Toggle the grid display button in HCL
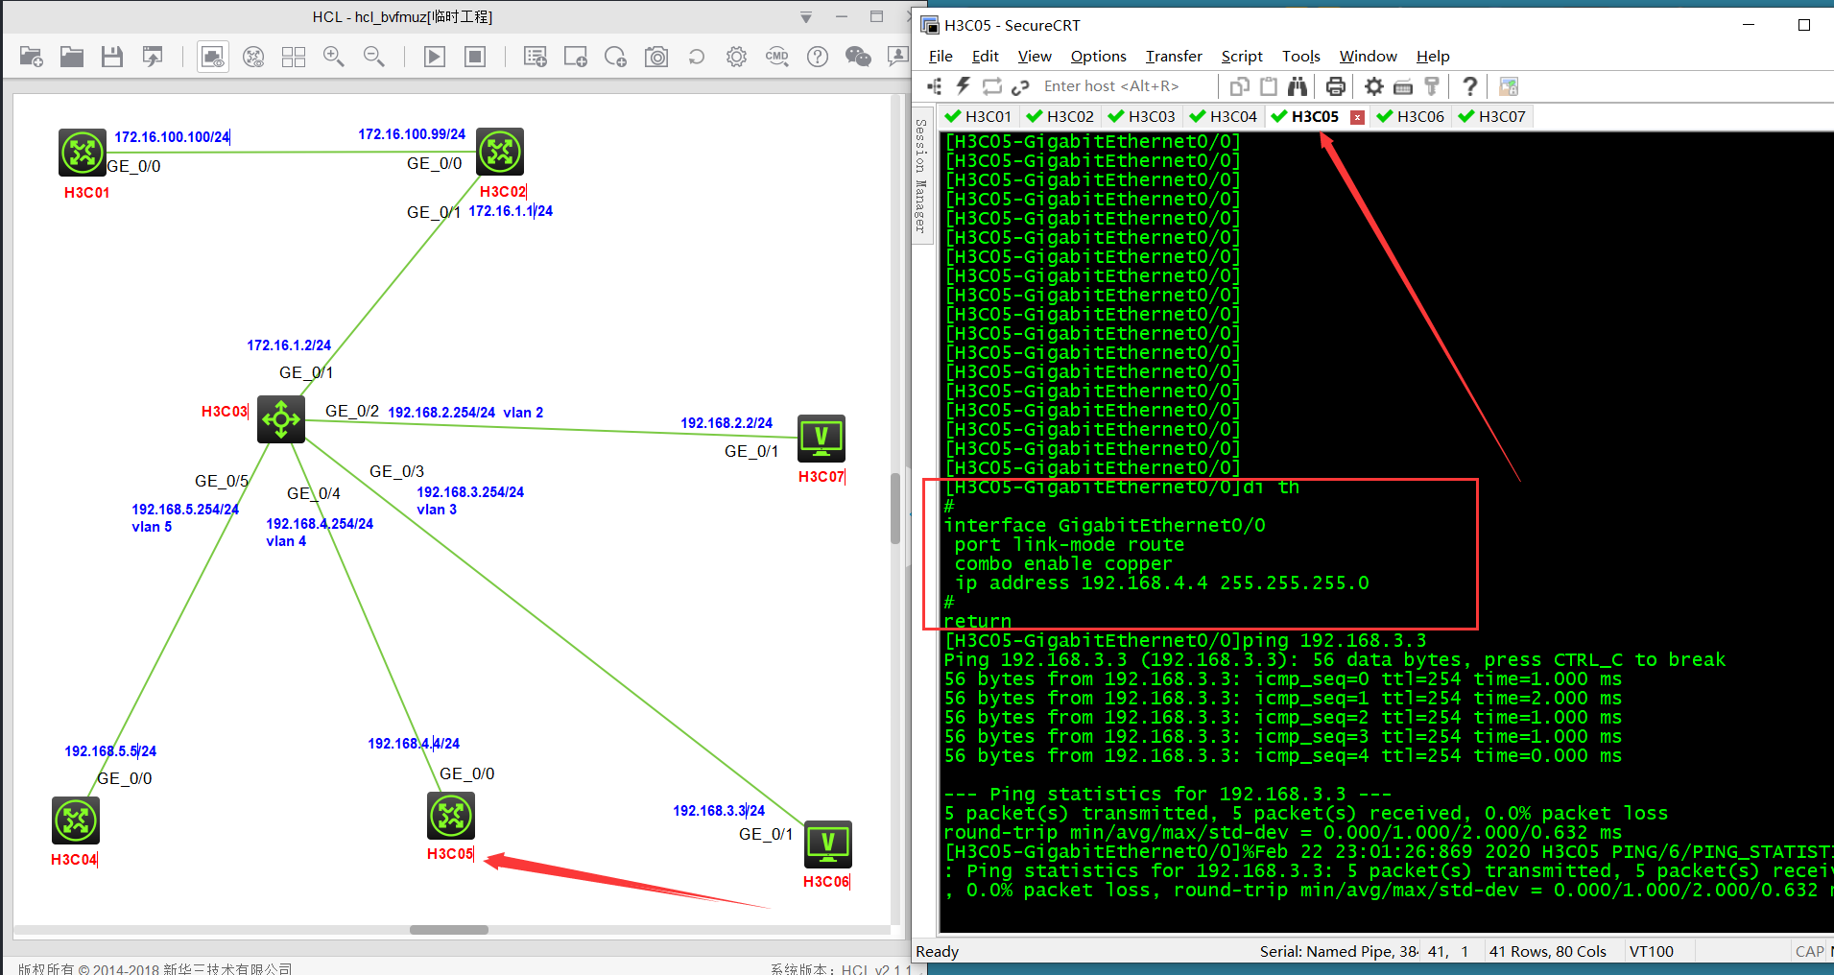1834x975 pixels. click(294, 58)
